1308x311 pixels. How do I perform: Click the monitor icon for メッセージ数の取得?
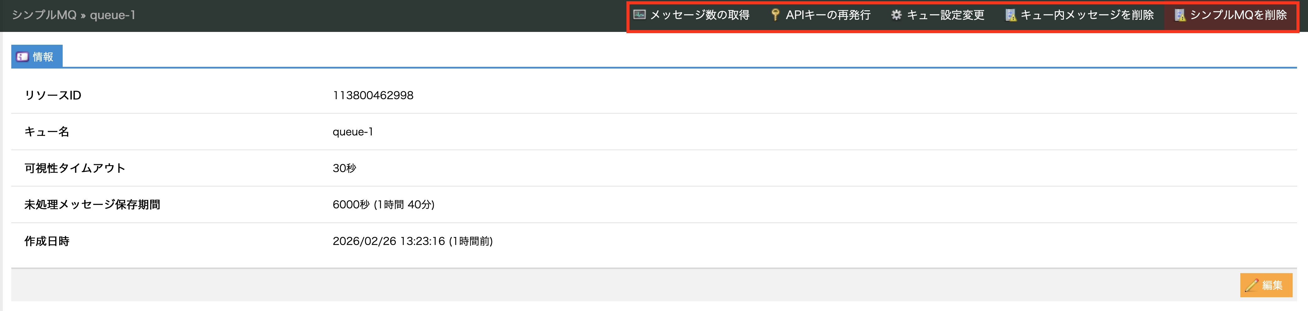(639, 15)
